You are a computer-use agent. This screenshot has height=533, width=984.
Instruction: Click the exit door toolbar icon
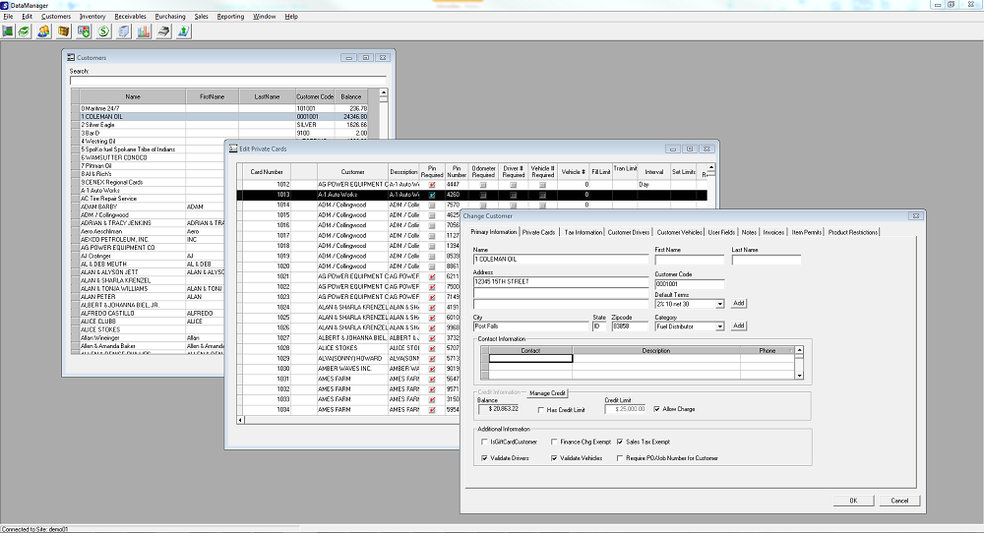point(8,31)
